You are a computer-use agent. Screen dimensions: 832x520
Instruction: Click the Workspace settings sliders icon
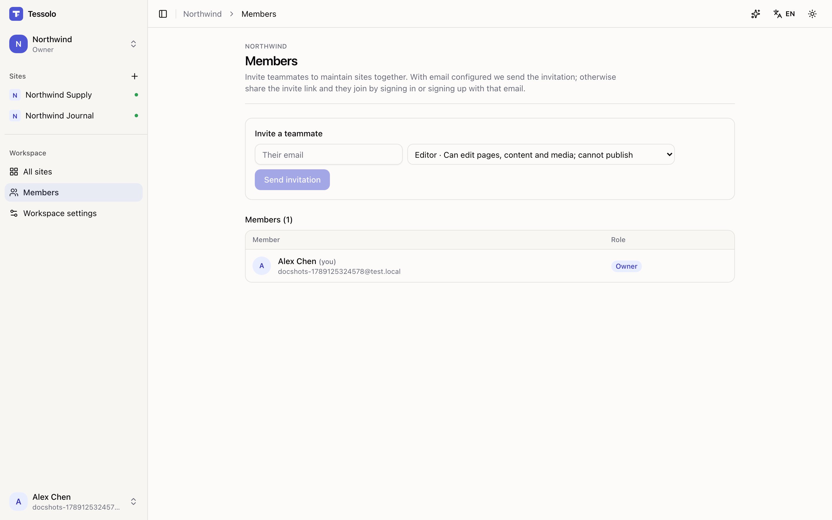pos(14,213)
